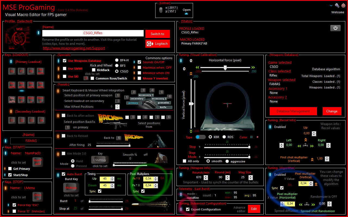Set the NumPad3 start key button
Image resolution: width=348 pixels, height=217 pixels.
click(x=38, y=162)
